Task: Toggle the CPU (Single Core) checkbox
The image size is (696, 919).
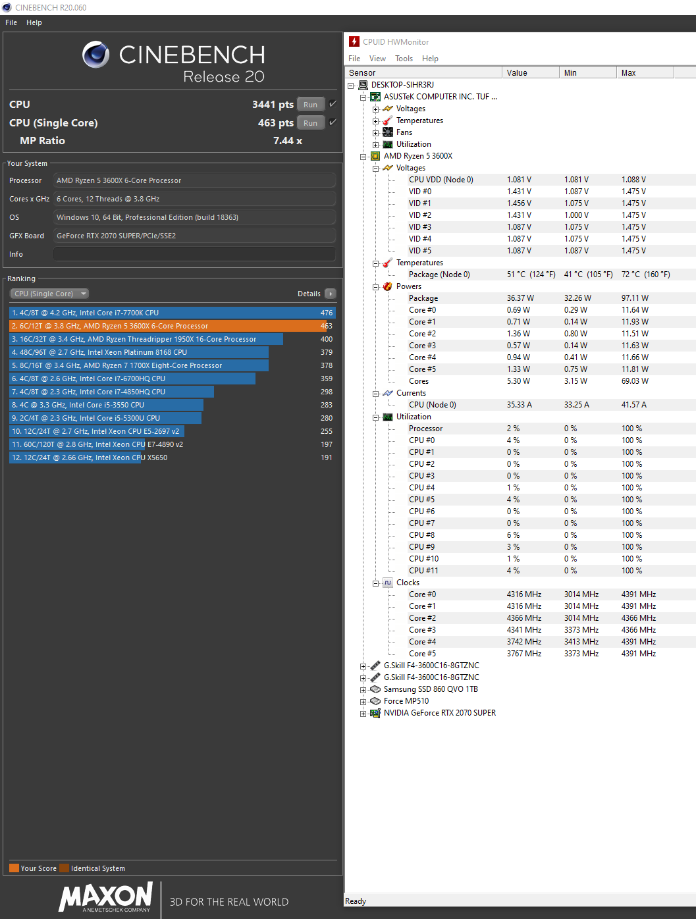Action: click(x=333, y=122)
